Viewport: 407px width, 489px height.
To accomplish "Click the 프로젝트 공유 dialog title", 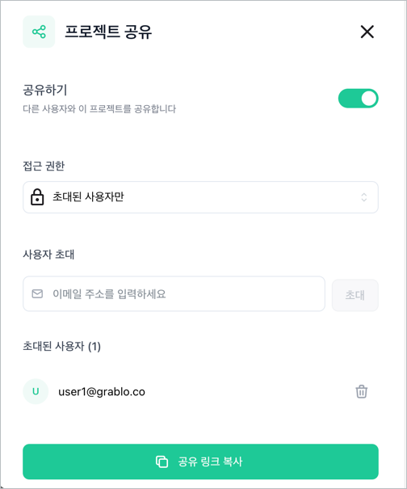I will pos(108,32).
